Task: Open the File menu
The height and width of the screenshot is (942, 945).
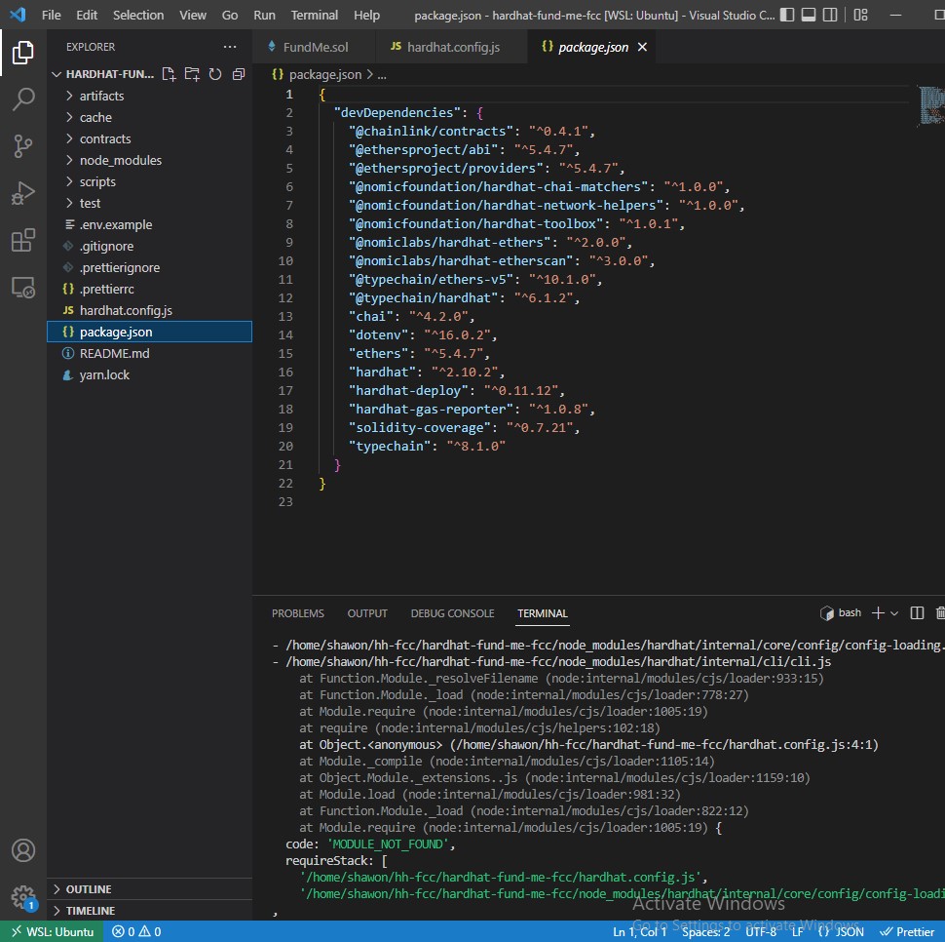Action: pos(52,15)
